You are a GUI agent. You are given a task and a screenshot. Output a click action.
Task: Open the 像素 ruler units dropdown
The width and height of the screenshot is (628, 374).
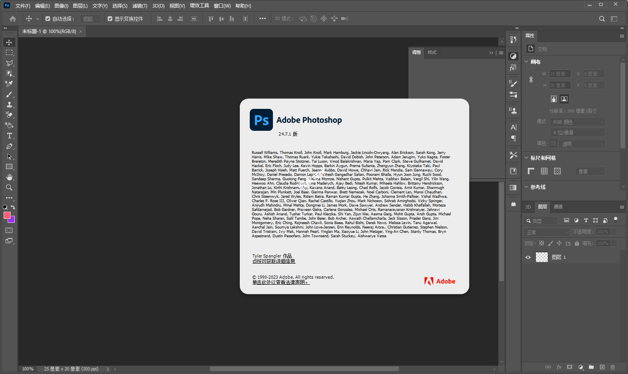point(590,171)
